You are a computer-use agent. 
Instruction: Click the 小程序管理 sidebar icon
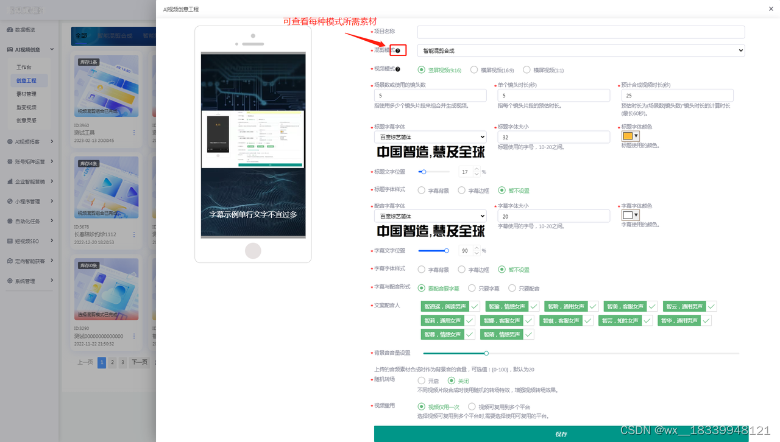[x=10, y=202]
